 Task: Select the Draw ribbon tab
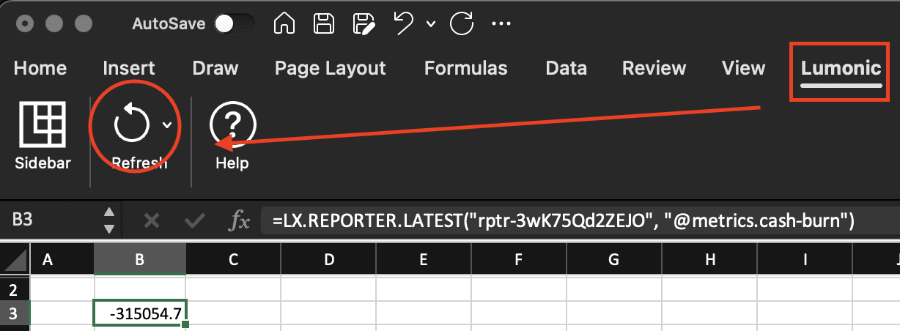[x=215, y=69]
